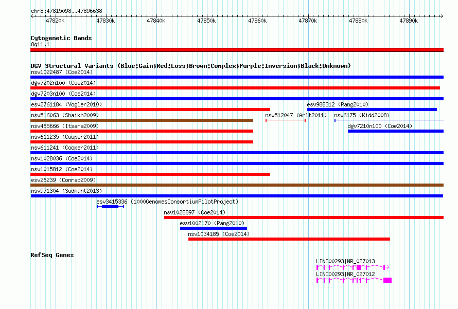This screenshot has height=309, width=458.
Task: Open nsv6175 (Kidd2008) variant label
Action: (362, 115)
